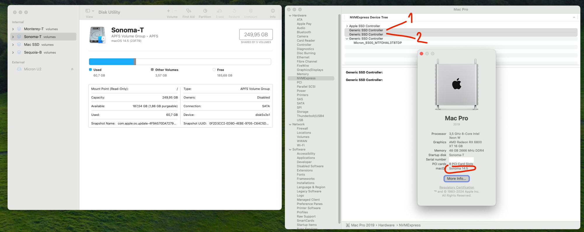Screen dimensions: 584x232
Task: Click the 249,95 GB capacity box
Action: 256,34
